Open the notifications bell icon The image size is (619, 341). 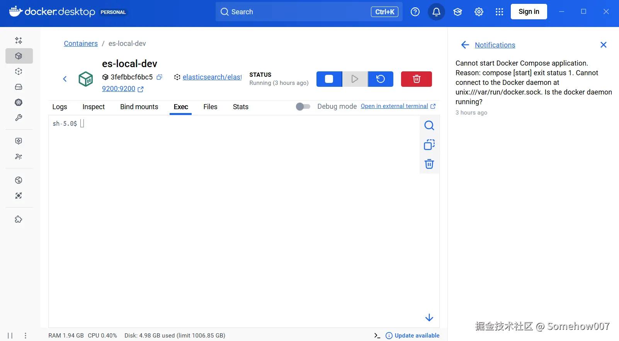(436, 12)
